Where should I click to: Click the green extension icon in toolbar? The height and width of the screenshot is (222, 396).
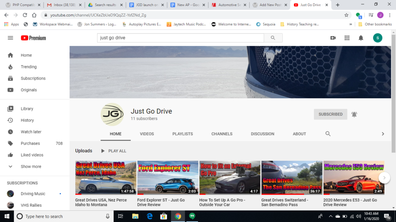358,15
